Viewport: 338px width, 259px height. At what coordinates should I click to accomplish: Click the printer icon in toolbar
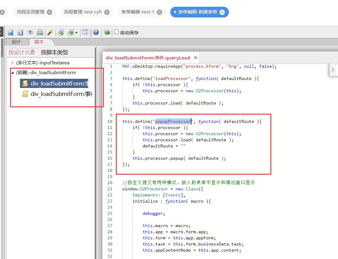pyautogui.click(x=40, y=32)
